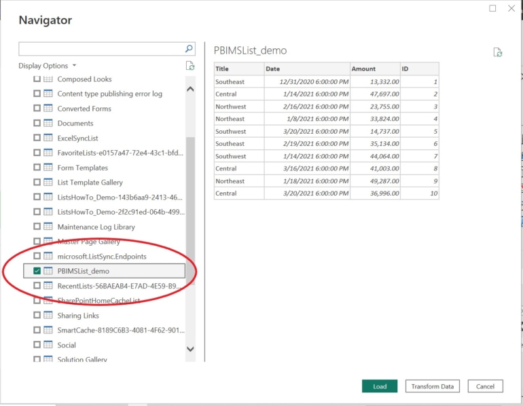Click the table icon beside ExcelSyncList
This screenshot has height=406, width=523.
[48, 138]
